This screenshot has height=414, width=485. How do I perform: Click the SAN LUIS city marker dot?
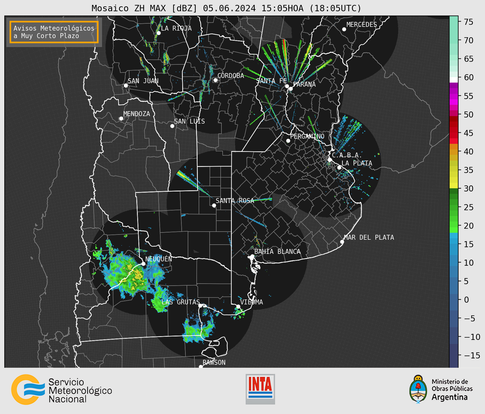pyautogui.click(x=172, y=126)
